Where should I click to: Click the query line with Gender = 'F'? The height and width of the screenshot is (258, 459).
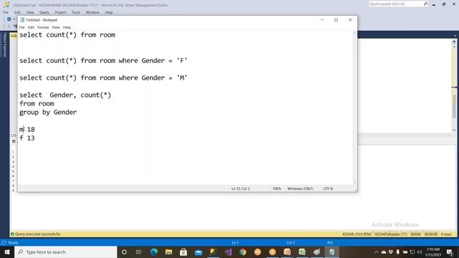pos(103,60)
